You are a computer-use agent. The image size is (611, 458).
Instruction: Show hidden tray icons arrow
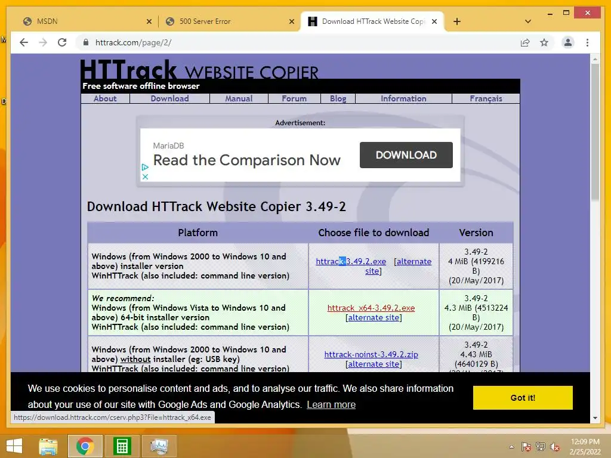coord(511,447)
